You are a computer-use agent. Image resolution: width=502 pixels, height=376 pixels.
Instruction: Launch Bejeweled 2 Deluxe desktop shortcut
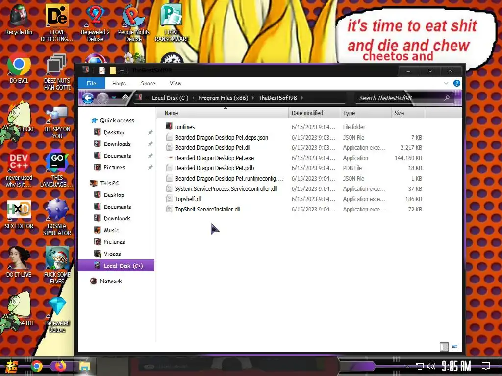pyautogui.click(x=95, y=23)
